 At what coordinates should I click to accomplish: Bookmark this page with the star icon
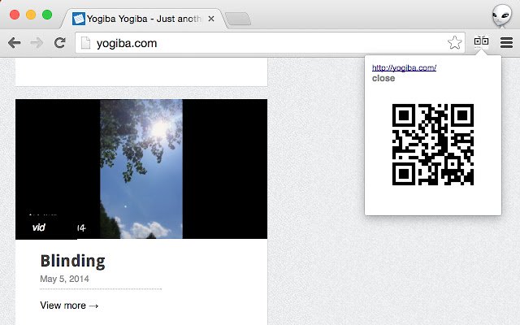454,43
